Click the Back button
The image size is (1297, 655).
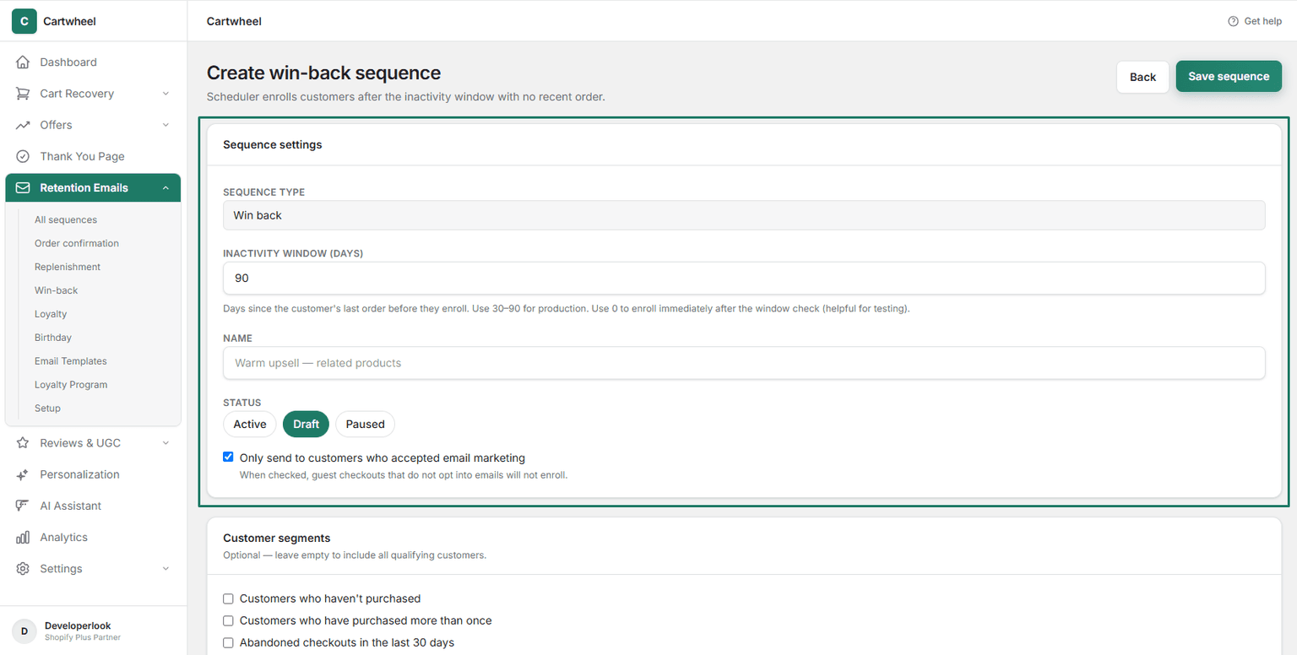coord(1142,77)
